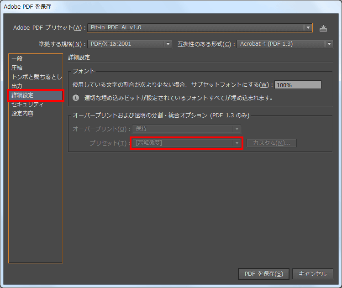
Task: Click the カスタム button
Action: point(272,143)
